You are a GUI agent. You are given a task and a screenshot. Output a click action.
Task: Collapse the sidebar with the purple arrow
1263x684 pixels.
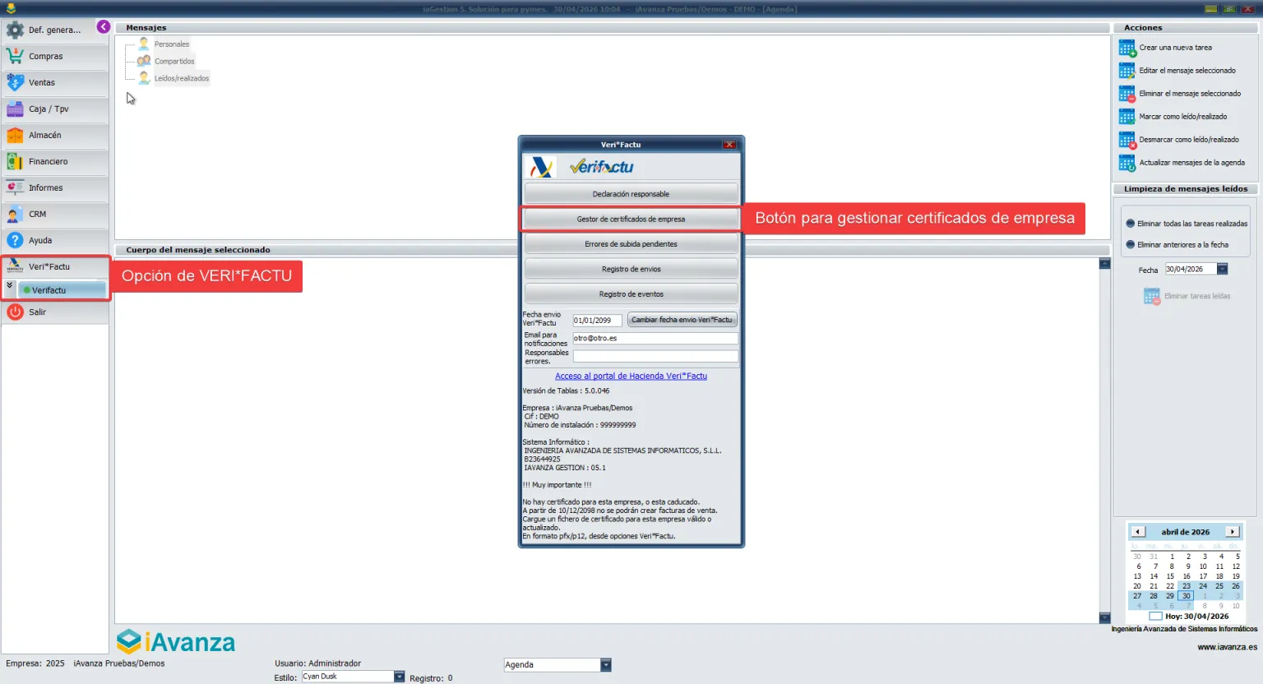104,27
